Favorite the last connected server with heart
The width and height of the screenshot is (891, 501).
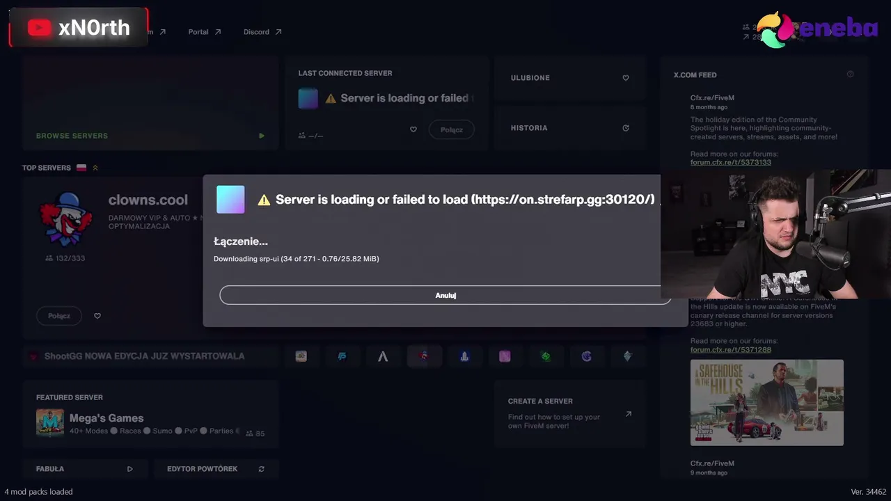(x=413, y=129)
